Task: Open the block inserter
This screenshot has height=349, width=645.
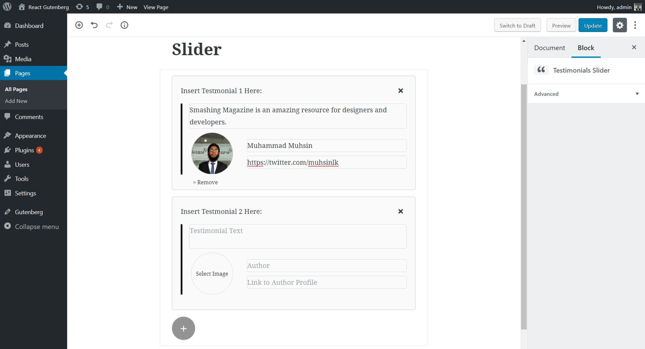Action: [79, 25]
